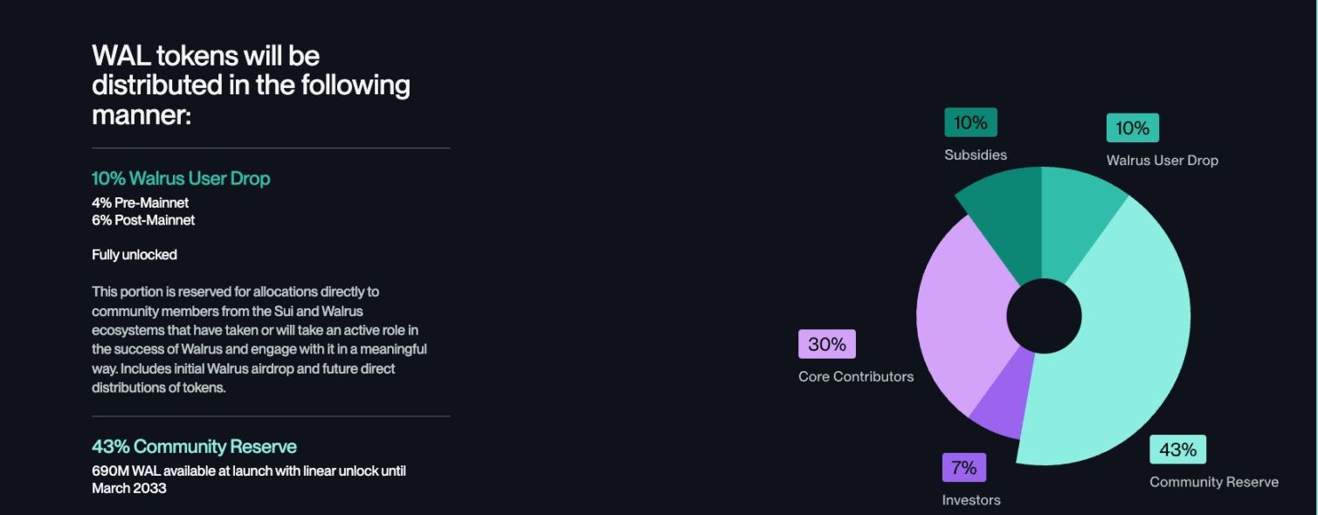Click the Community Reserve chart label

(x=1214, y=482)
